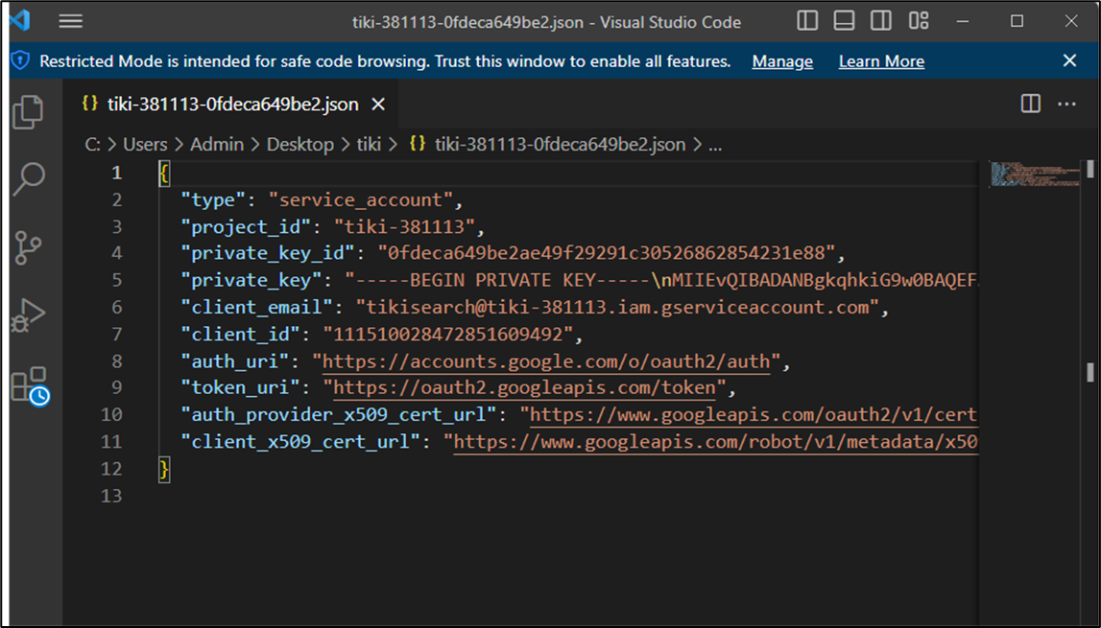Click the split editor right icon

[x=1030, y=104]
